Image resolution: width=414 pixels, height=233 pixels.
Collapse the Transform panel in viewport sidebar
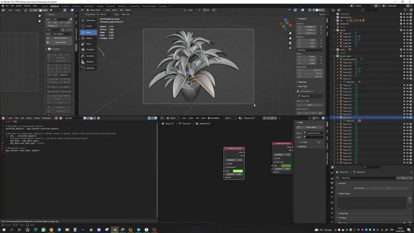303,19
